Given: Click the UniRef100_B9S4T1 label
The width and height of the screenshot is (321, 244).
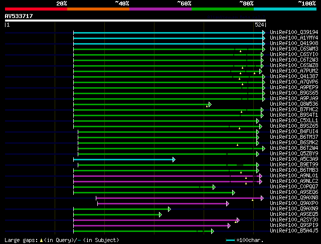Looking at the screenshot, I should 294,115.
